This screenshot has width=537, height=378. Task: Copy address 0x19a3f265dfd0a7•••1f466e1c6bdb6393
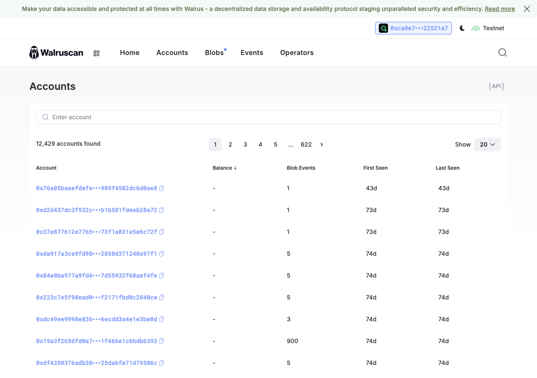(x=162, y=341)
